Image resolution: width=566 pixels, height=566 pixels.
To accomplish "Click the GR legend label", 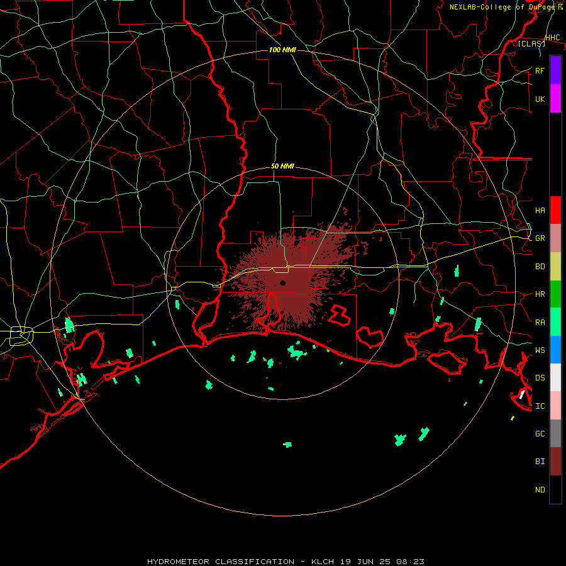I will coord(540,238).
